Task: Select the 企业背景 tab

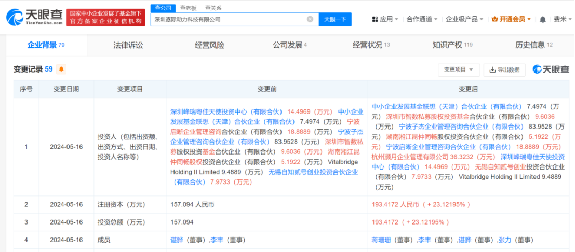Action: (46, 45)
